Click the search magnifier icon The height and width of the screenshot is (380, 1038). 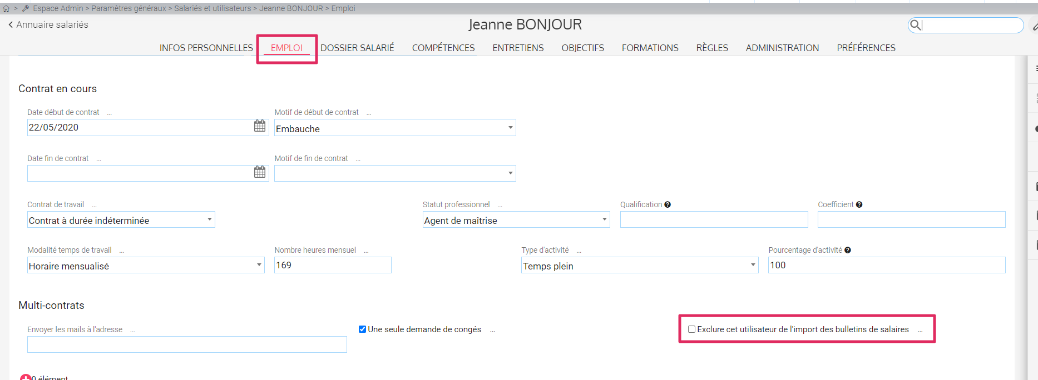pos(915,25)
